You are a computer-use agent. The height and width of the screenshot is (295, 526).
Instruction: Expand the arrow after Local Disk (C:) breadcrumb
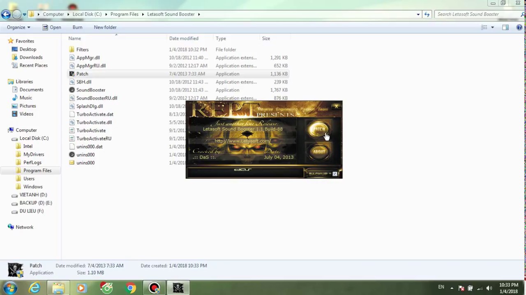(106, 14)
